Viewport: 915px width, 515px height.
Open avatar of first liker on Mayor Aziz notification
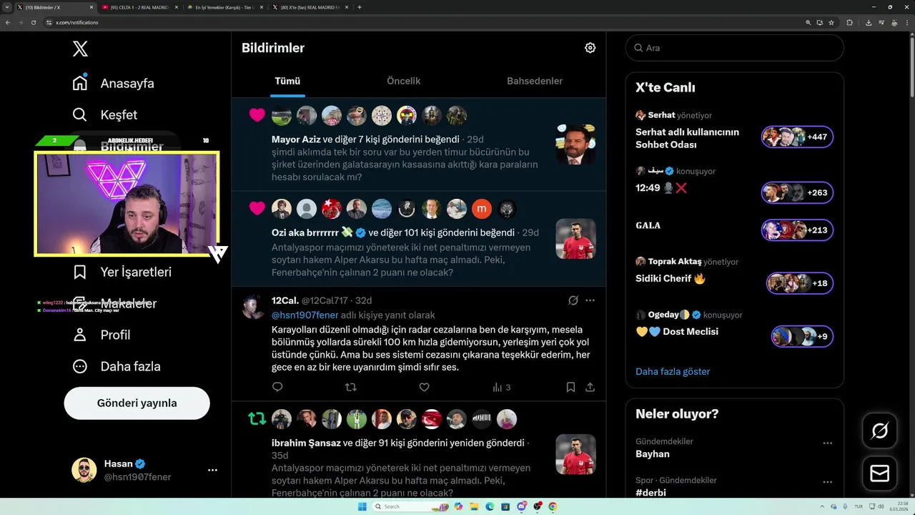[x=282, y=115]
